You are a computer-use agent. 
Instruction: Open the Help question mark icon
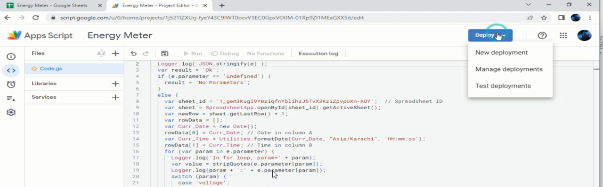(x=542, y=35)
